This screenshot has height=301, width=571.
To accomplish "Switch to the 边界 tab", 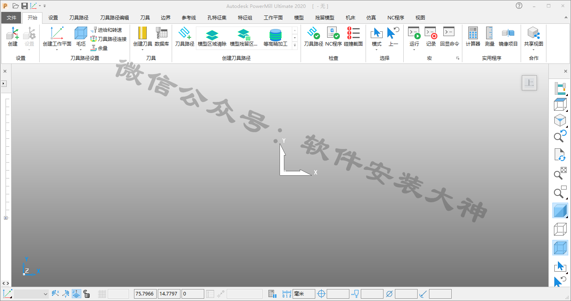I will tap(166, 18).
